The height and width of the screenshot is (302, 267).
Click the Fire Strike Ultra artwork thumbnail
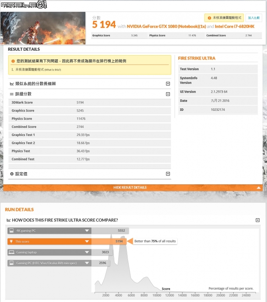pos(43,28)
